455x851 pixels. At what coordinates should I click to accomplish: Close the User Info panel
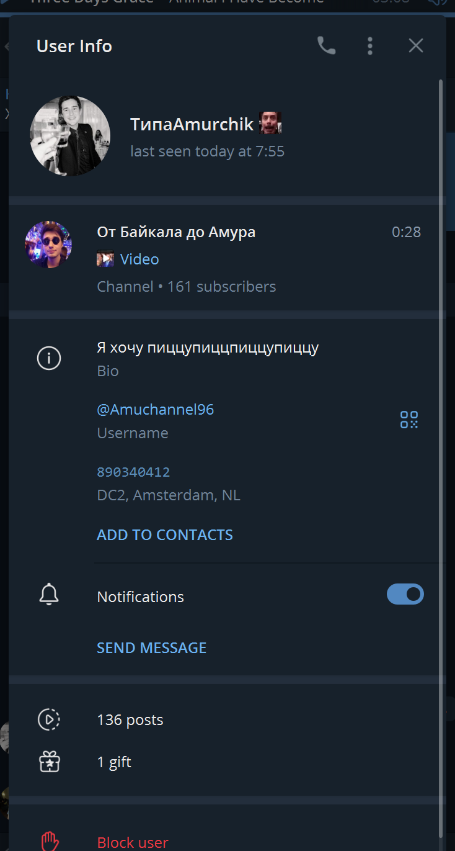coord(416,45)
